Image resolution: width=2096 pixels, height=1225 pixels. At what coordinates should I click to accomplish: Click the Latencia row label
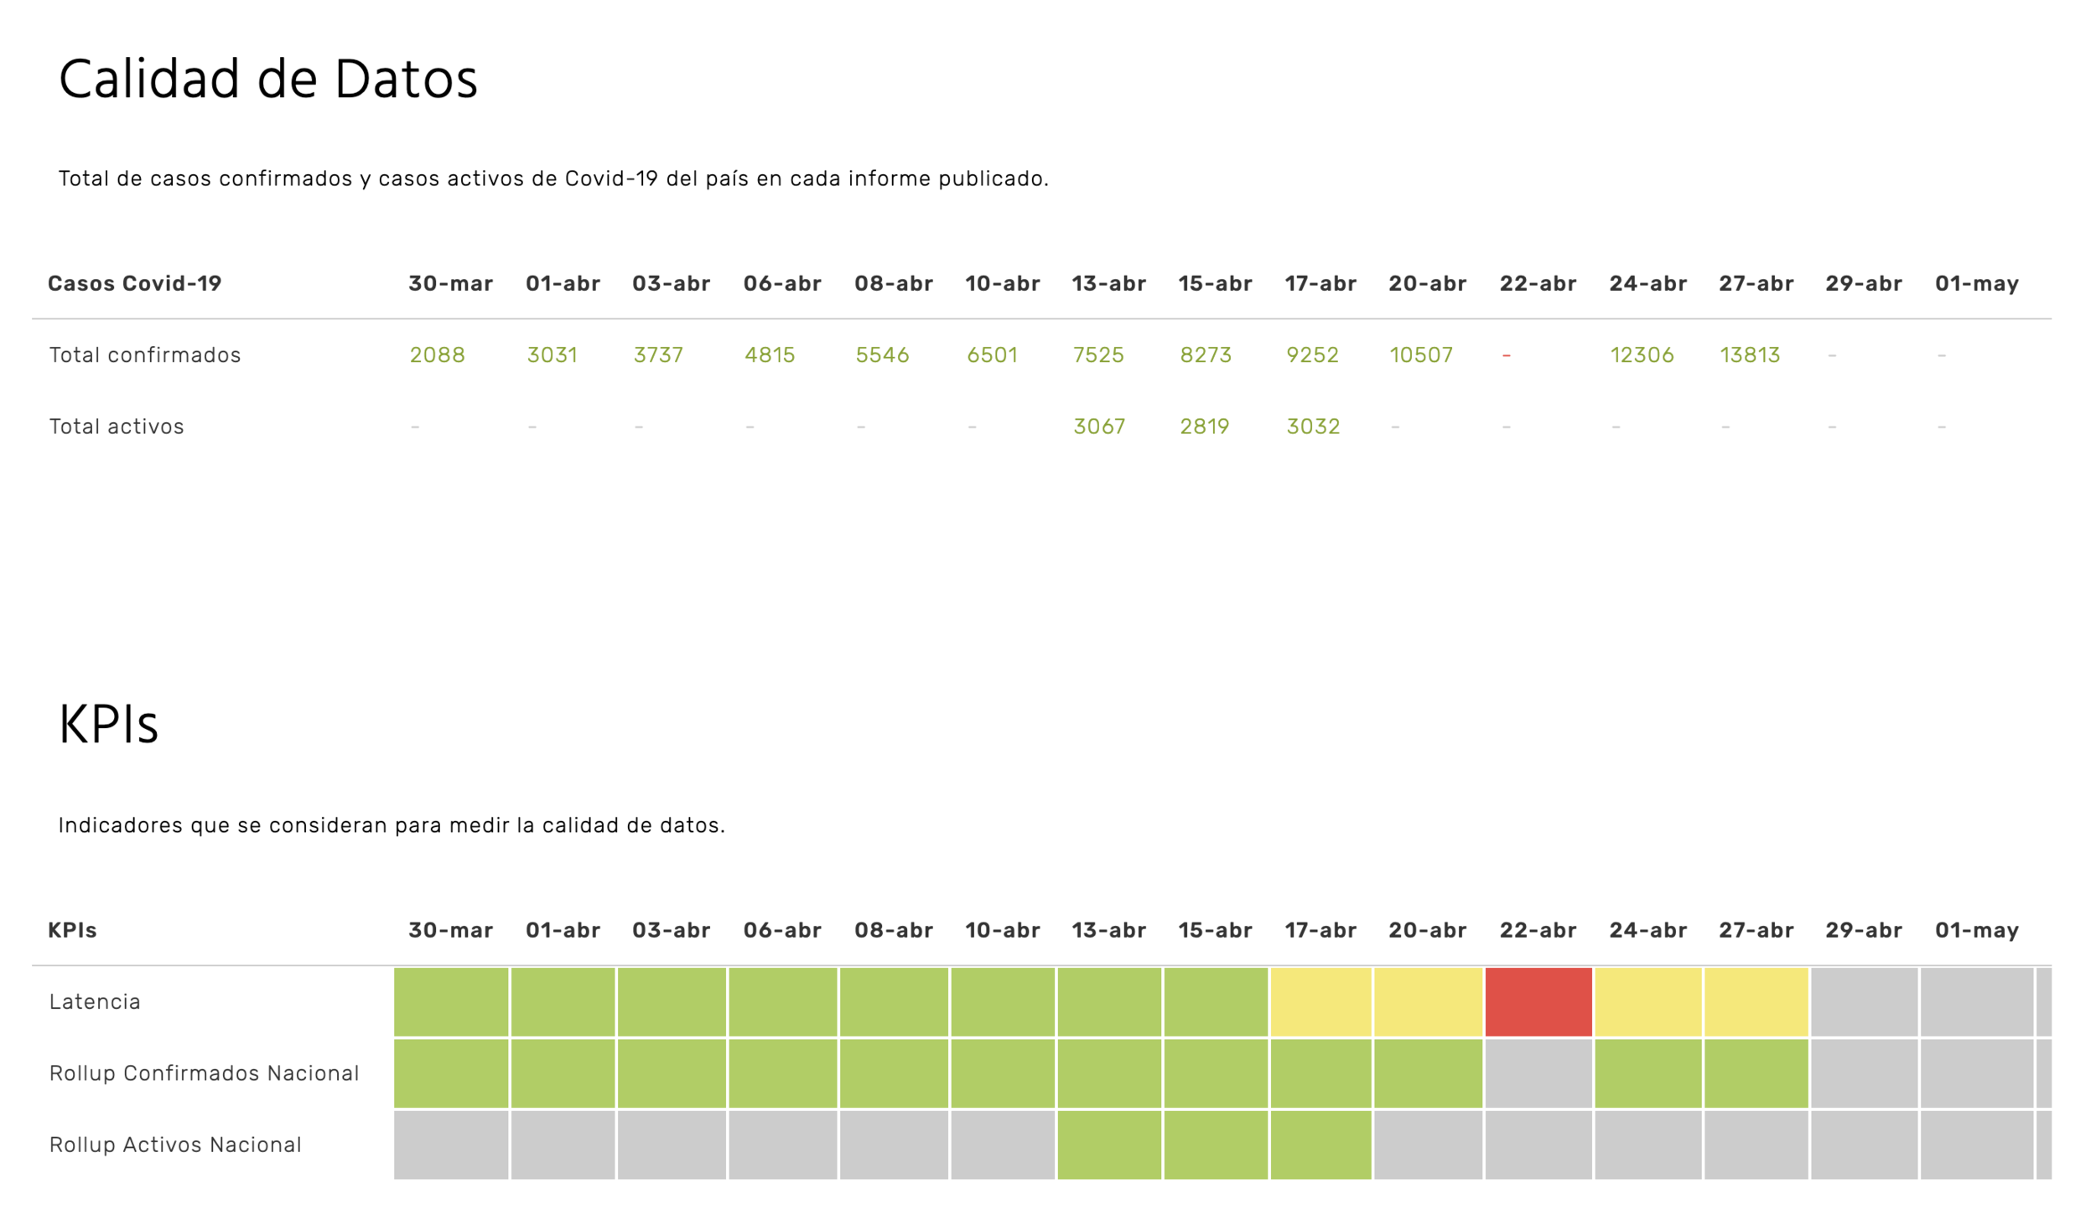coord(95,1001)
